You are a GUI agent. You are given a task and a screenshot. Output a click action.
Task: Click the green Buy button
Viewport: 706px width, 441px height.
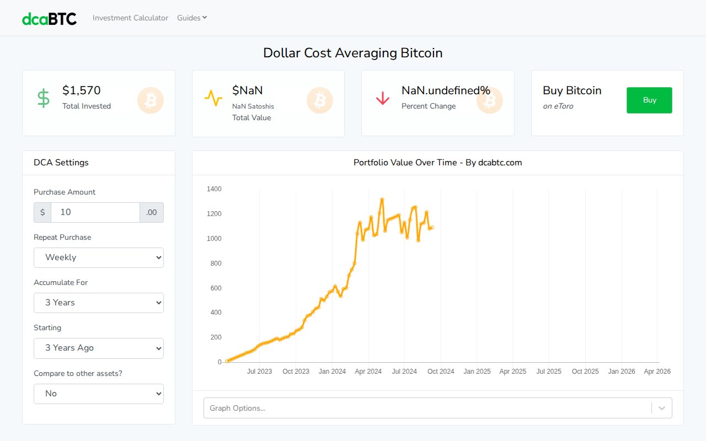(x=649, y=100)
